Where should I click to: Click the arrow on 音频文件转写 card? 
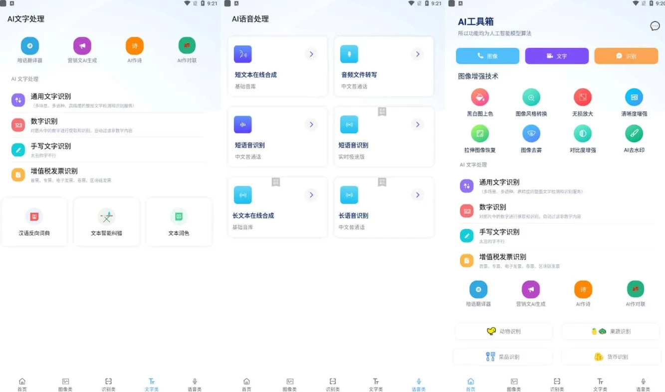418,54
